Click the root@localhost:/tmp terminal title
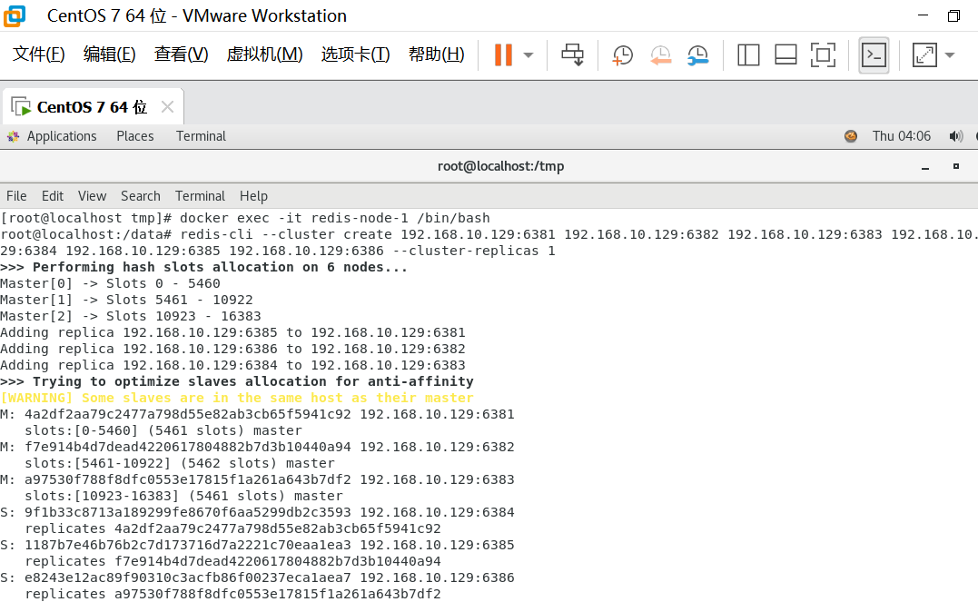 [501, 166]
